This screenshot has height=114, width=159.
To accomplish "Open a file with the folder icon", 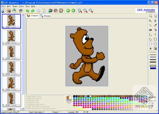I will 9,11.
